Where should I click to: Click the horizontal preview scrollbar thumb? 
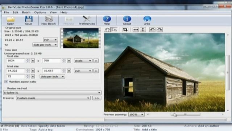[185, 114]
